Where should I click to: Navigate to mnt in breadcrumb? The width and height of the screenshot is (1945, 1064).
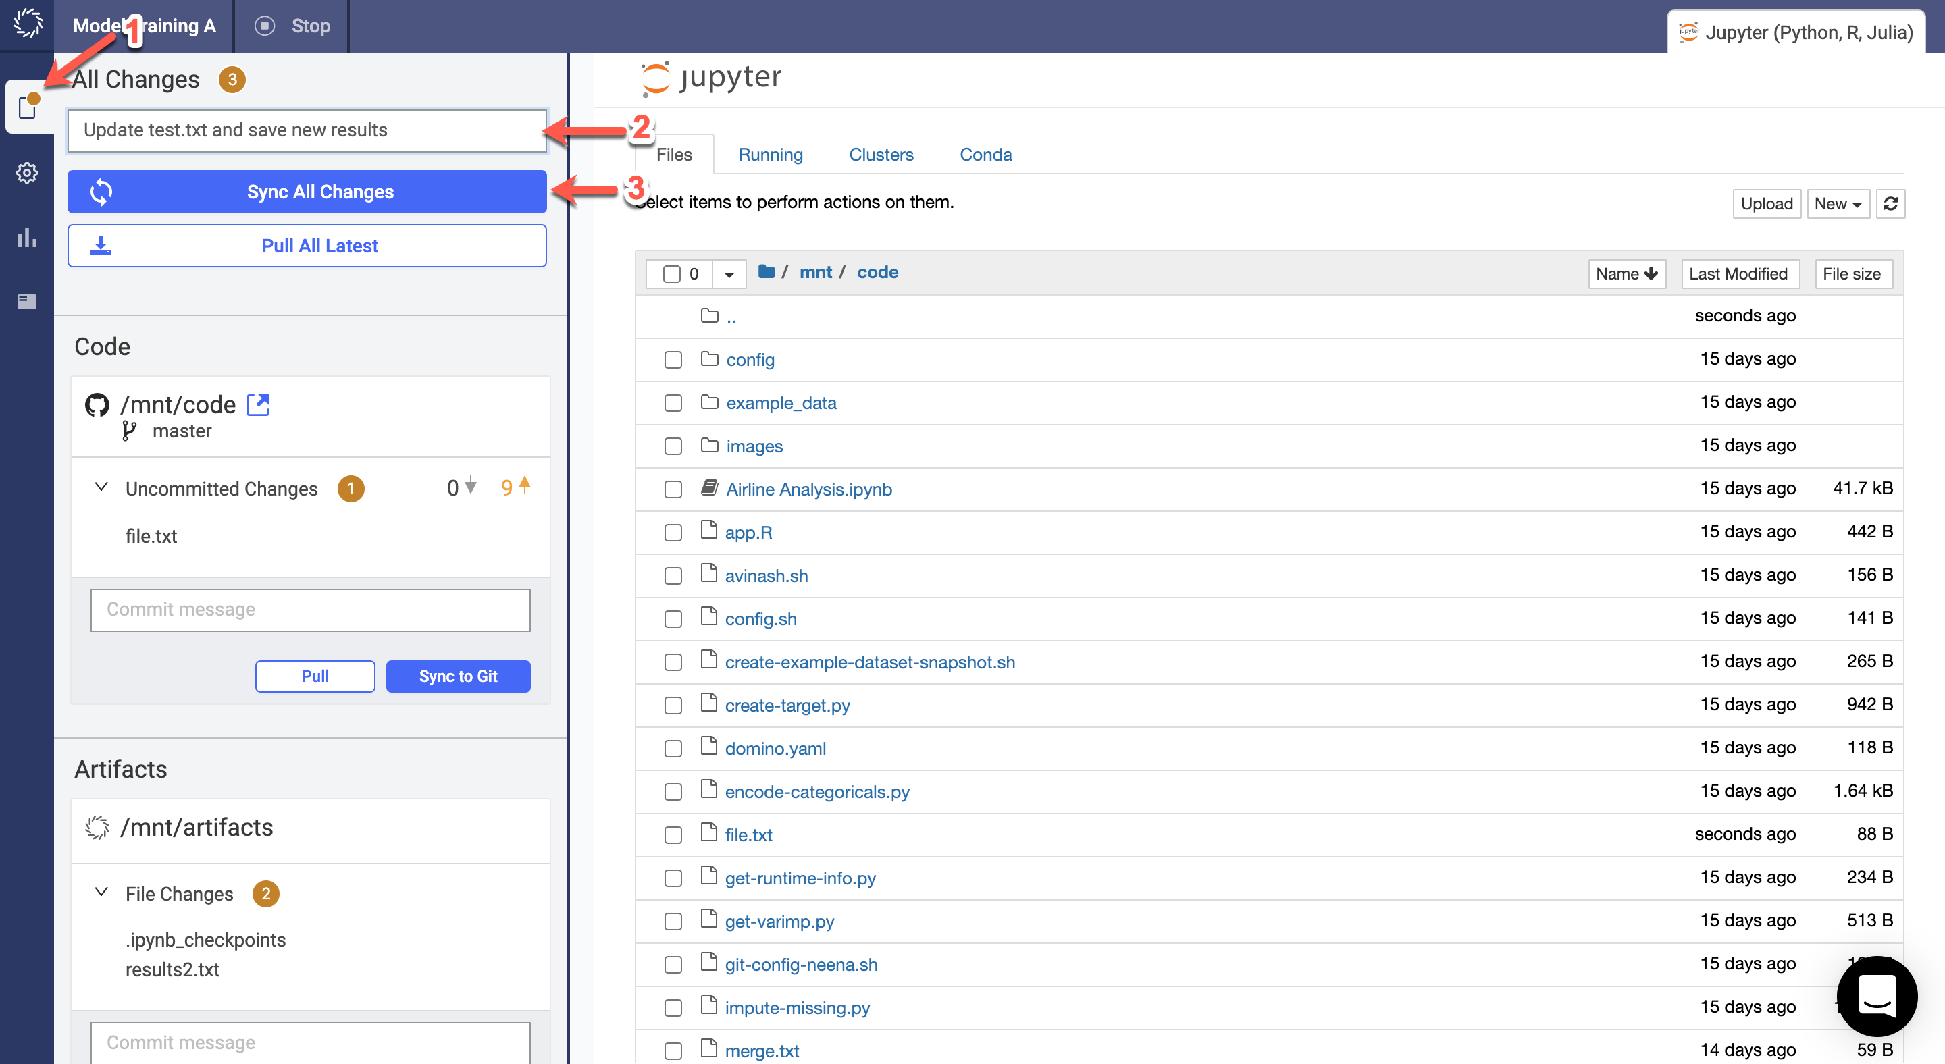coord(815,273)
